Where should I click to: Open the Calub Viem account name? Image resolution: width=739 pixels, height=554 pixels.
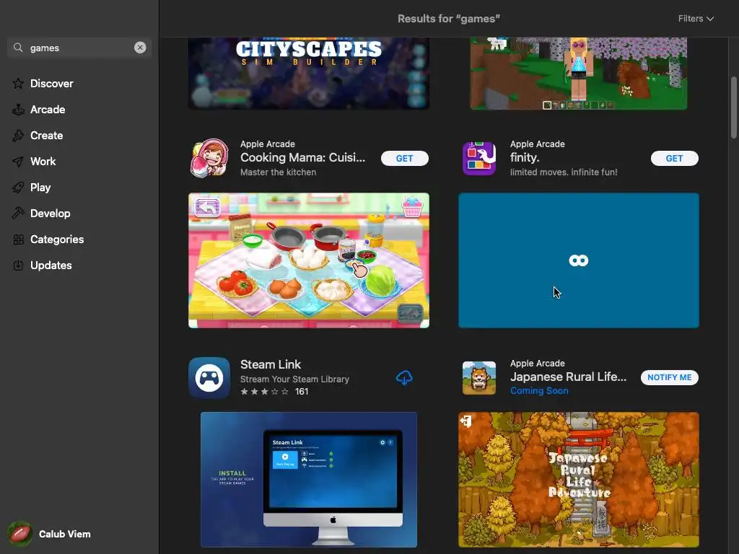click(64, 534)
